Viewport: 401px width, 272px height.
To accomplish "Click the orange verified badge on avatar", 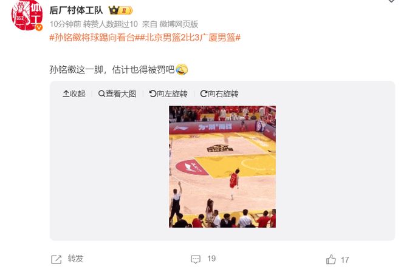I will pyautogui.click(x=39, y=27).
